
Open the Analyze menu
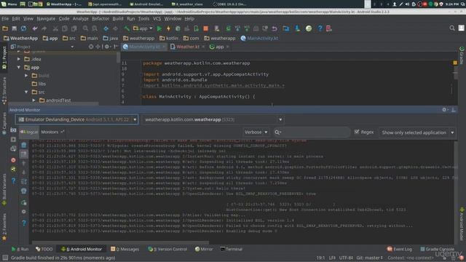tap(81, 18)
